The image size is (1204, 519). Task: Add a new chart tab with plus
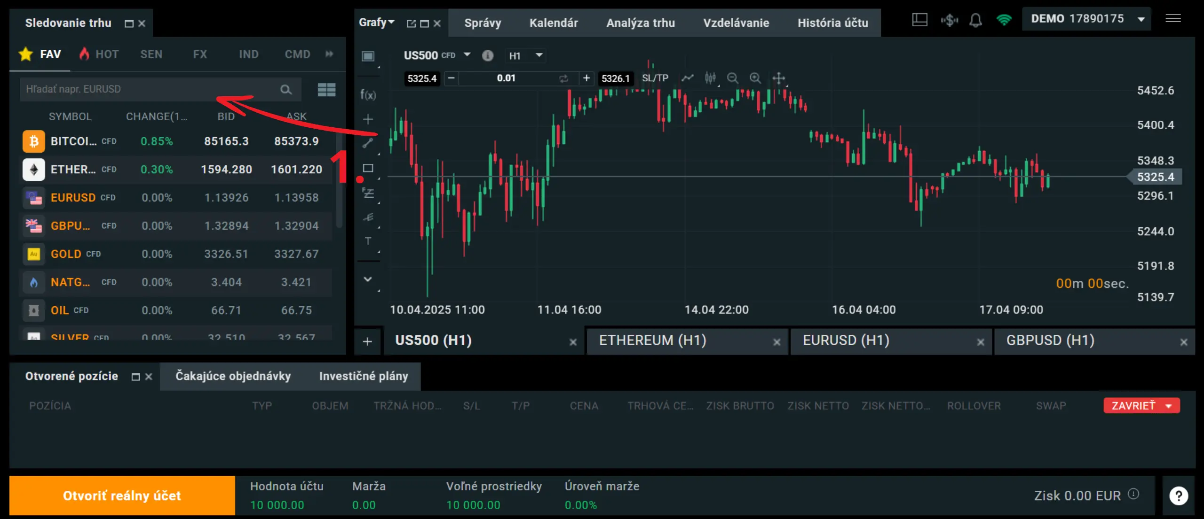click(368, 341)
